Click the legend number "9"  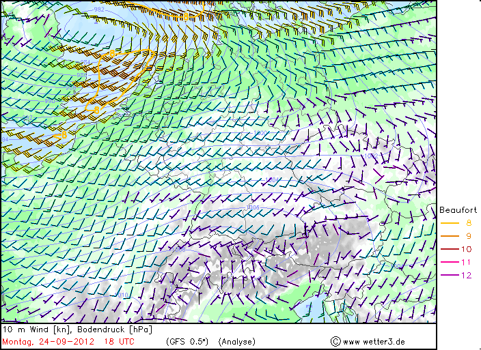469,236
